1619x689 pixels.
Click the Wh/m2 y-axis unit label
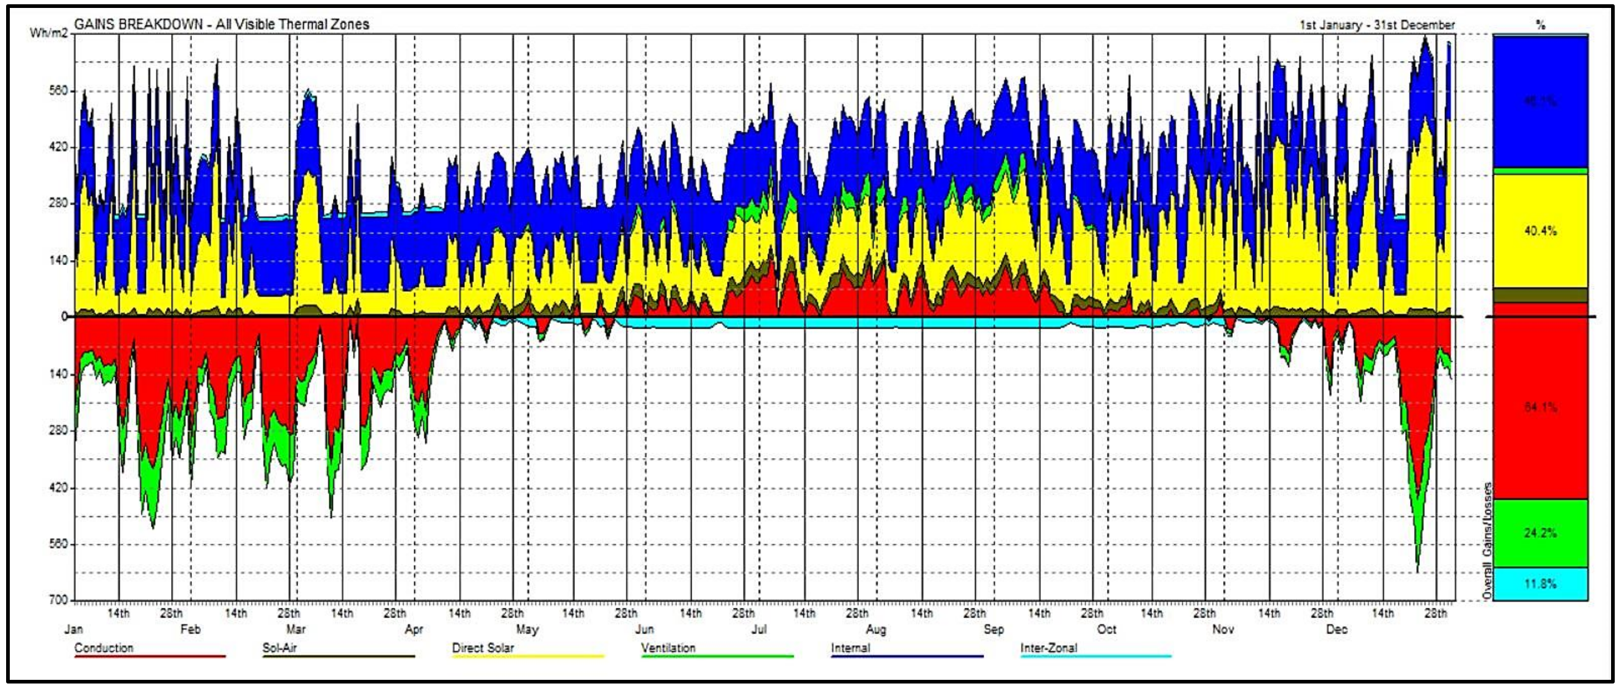coord(48,32)
